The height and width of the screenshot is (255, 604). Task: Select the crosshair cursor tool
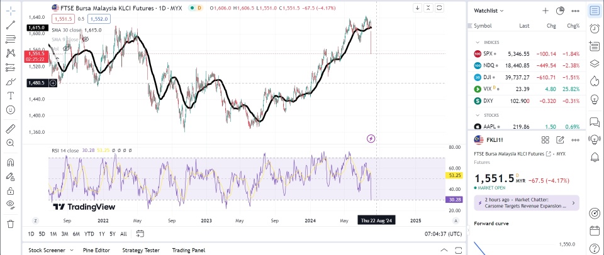11,11
